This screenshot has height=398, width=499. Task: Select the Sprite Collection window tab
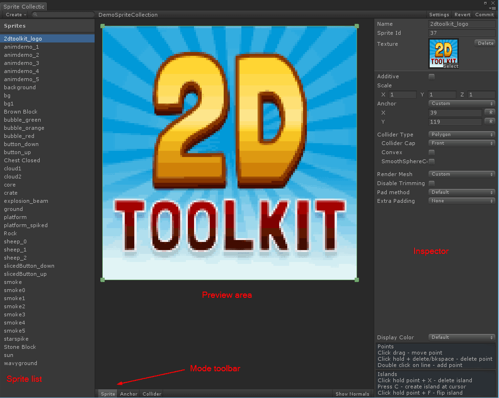(x=24, y=6)
